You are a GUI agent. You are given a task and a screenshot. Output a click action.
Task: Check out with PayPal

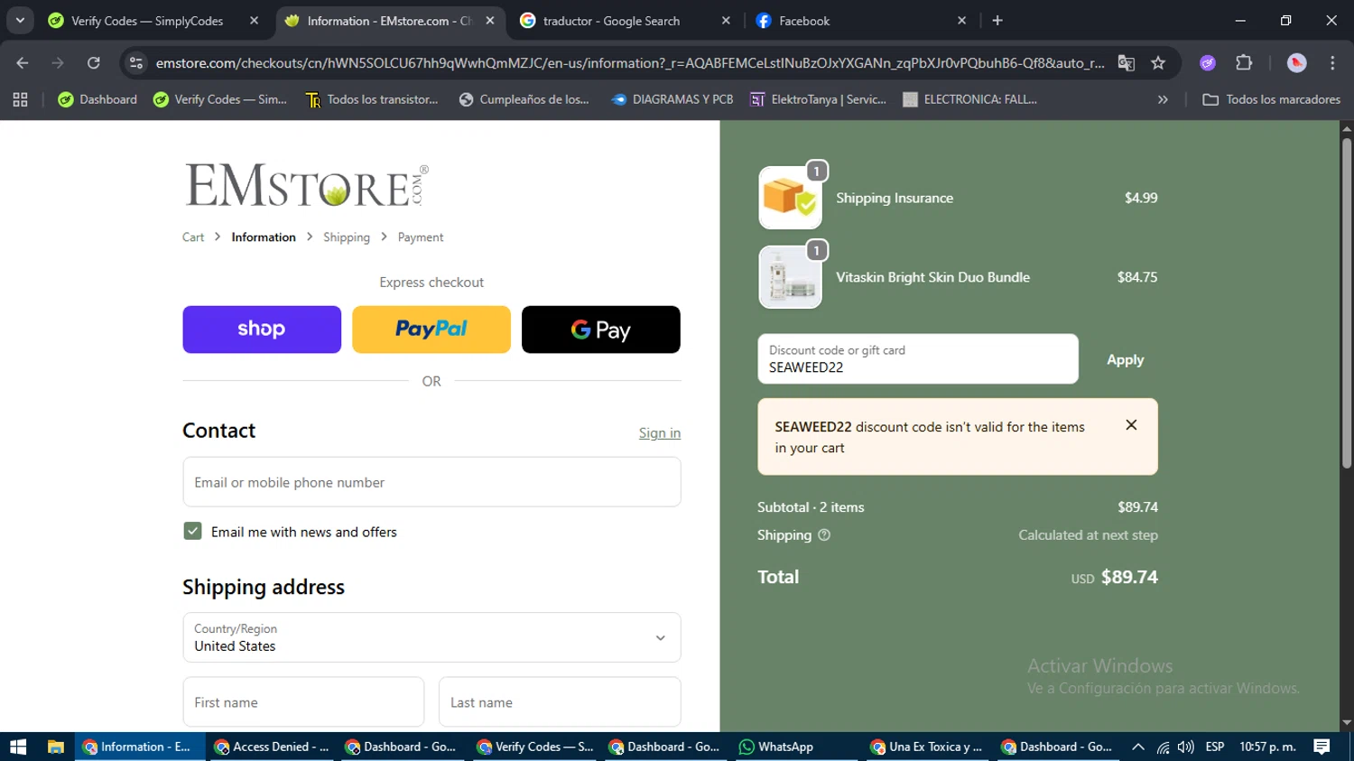coord(431,329)
